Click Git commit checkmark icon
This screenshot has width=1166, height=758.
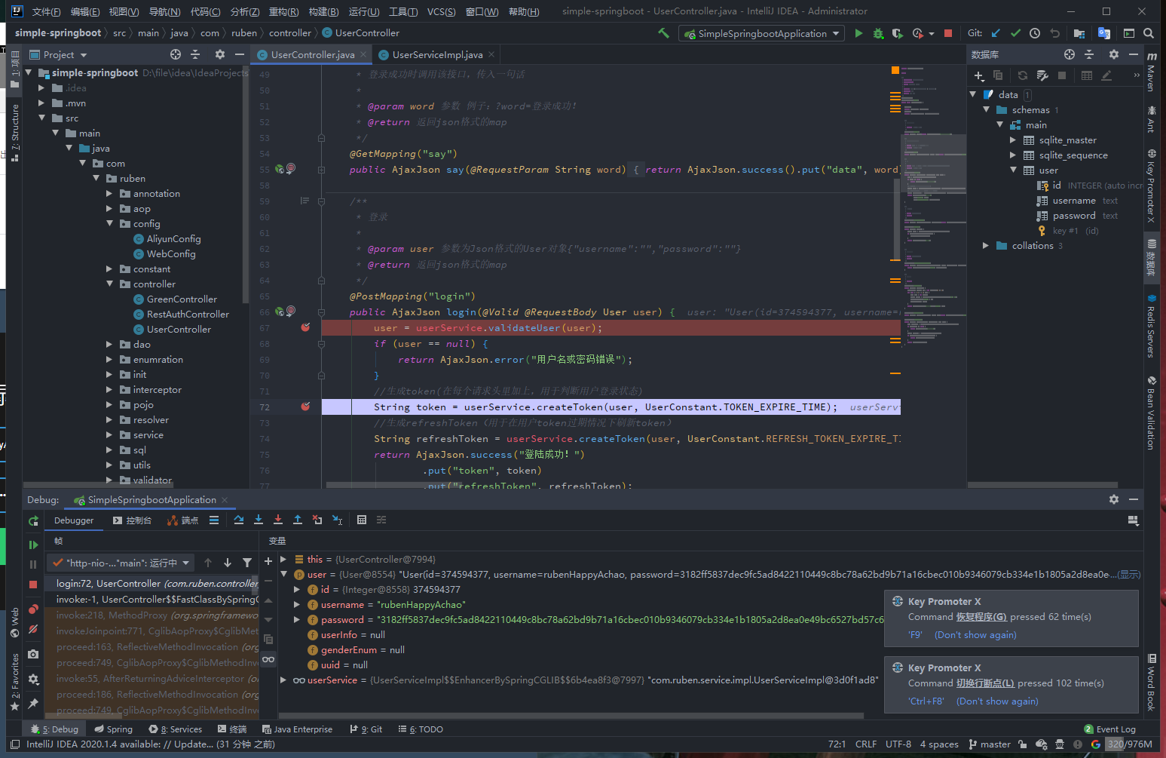(1015, 33)
